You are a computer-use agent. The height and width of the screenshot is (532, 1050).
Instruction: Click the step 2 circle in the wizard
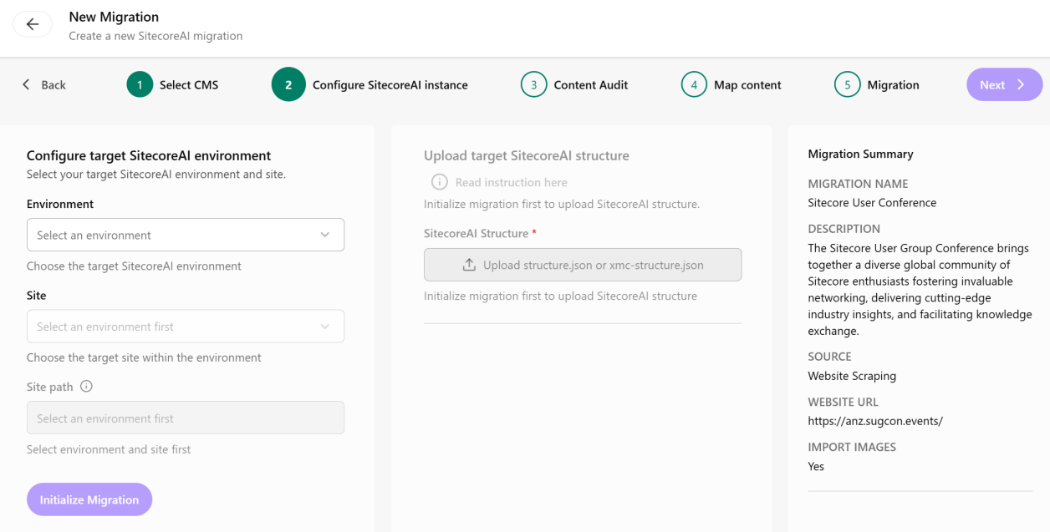[x=288, y=84]
